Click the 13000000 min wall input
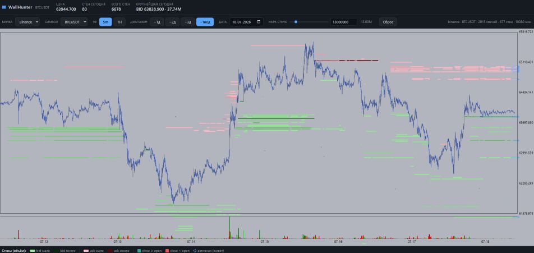Screen dimensions: 534x253 pyautogui.click(x=344, y=22)
